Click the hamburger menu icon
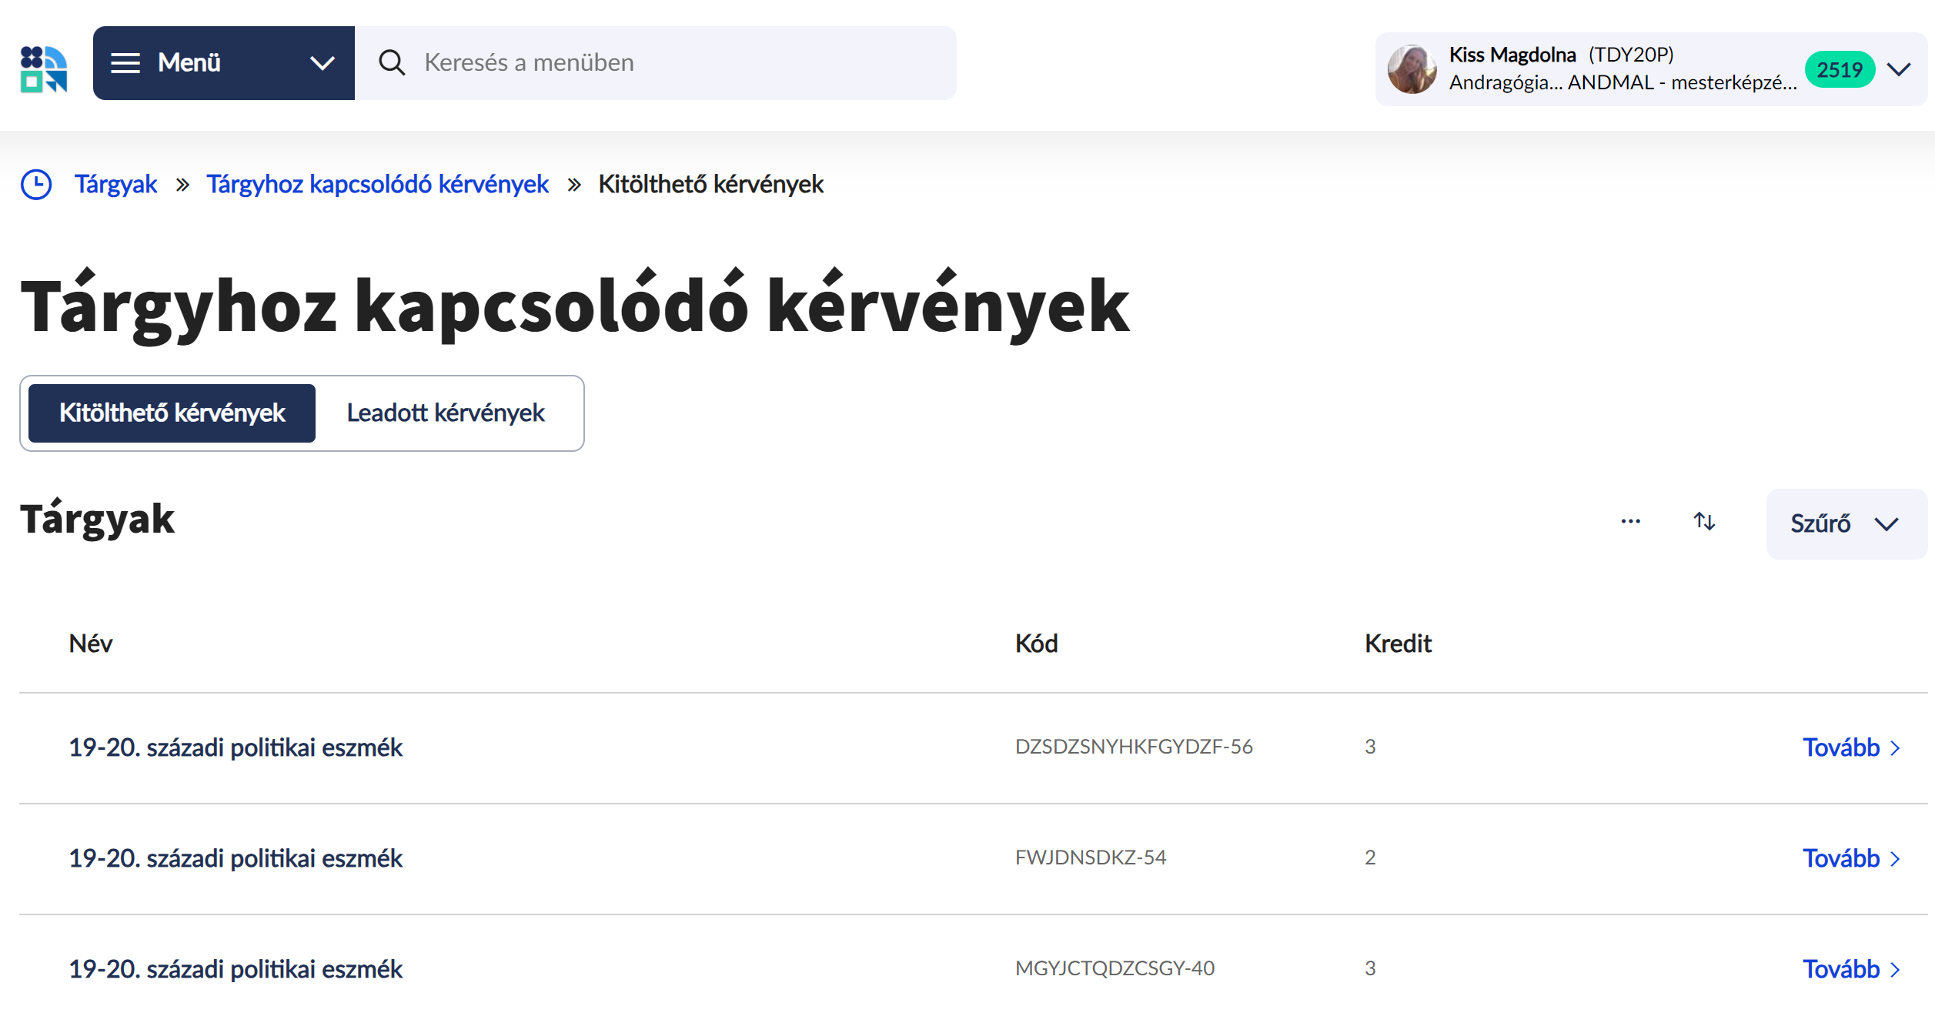Screen dimensions: 1935x1023 pos(125,62)
